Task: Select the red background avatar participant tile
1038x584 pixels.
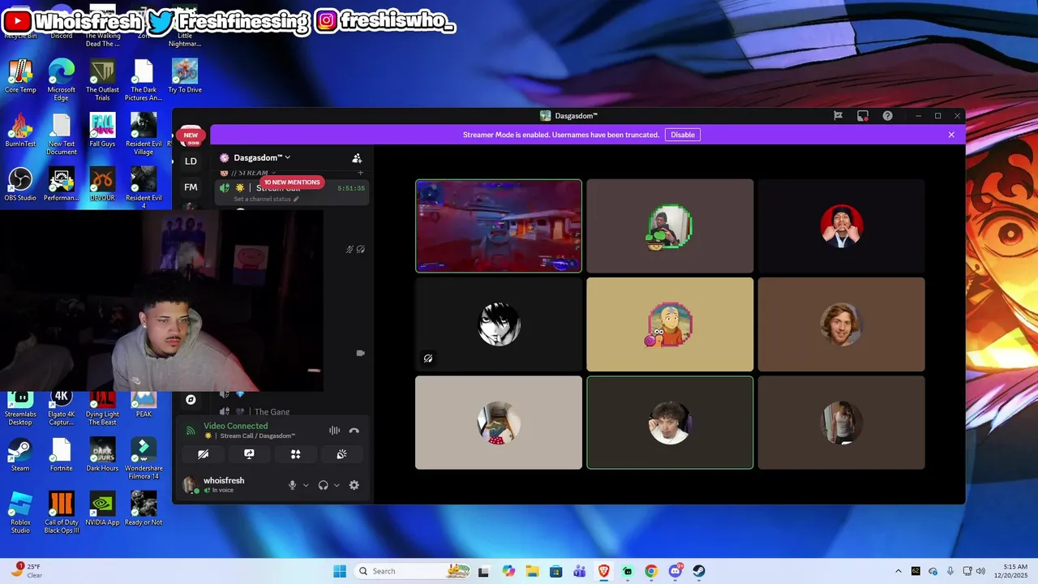Action: pos(841,225)
